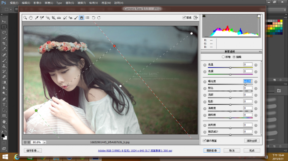This screenshot has height=161, width=288.
Task: Click the 銳利度 value field
Action: tap(248, 125)
